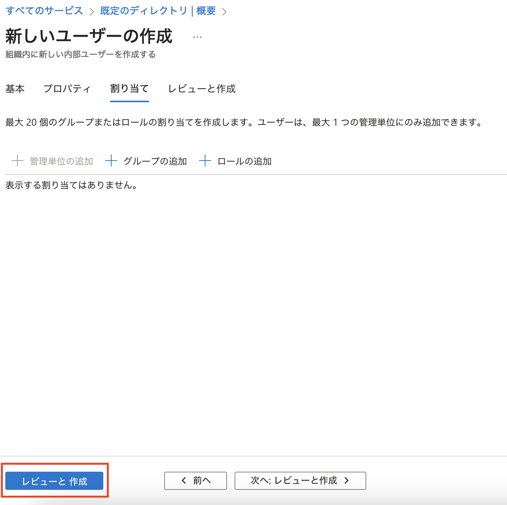The height and width of the screenshot is (505, 507).
Task: Click the 前へ button
Action: pos(195,480)
